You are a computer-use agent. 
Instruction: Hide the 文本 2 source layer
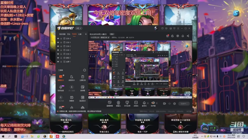(x=58, y=46)
